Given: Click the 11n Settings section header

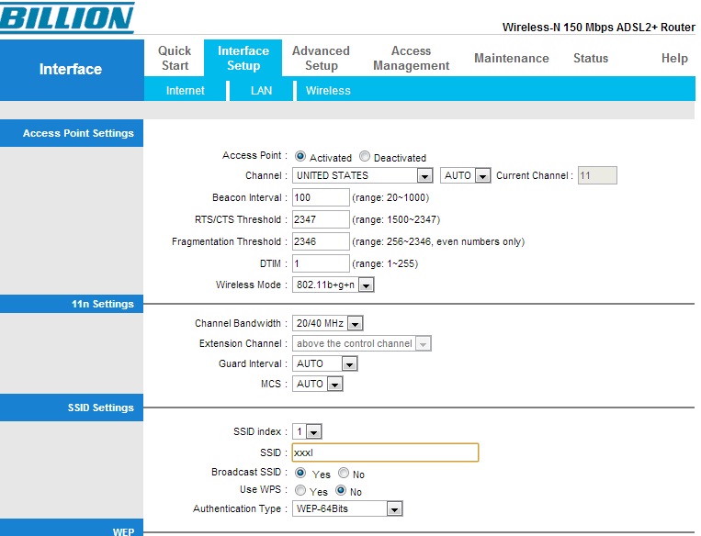Looking at the screenshot, I should point(72,304).
